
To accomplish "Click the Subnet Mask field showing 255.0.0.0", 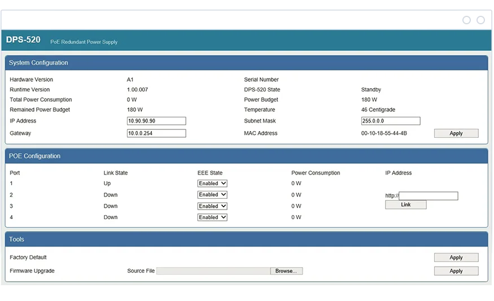I will (390, 121).
